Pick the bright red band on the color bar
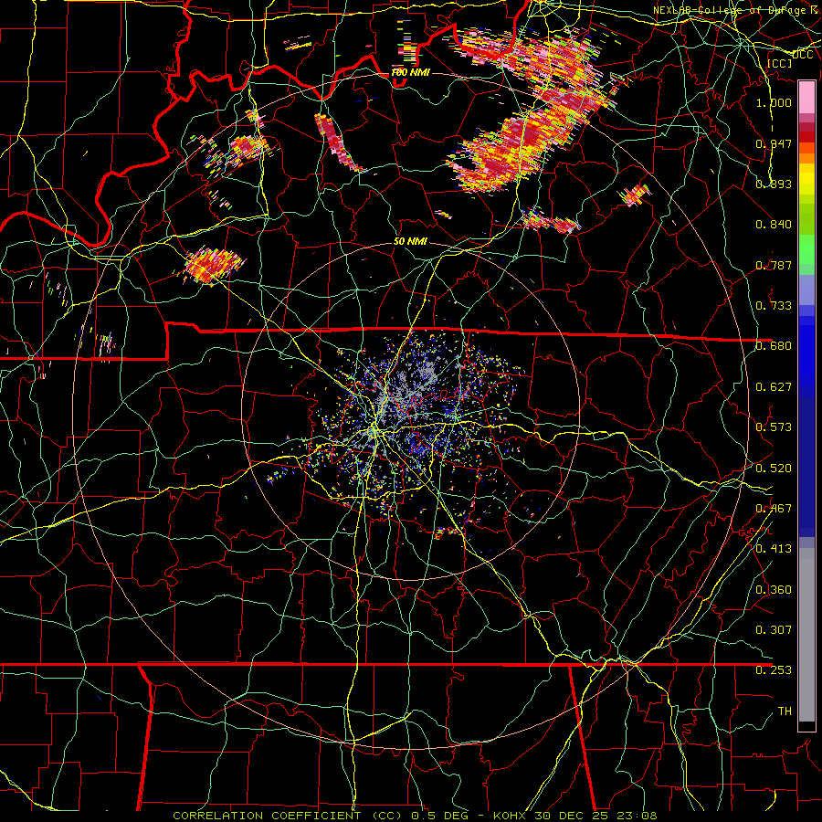This screenshot has height=822, width=822. pos(806,137)
